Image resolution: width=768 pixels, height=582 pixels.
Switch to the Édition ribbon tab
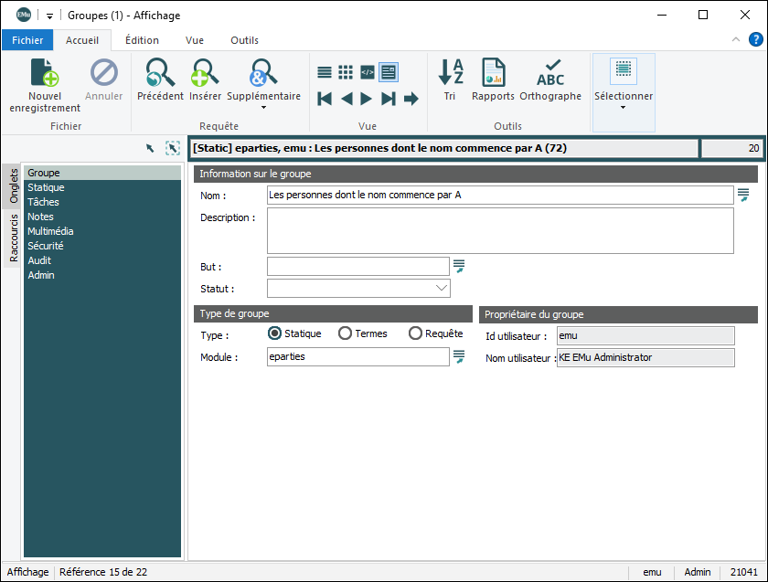coord(142,40)
